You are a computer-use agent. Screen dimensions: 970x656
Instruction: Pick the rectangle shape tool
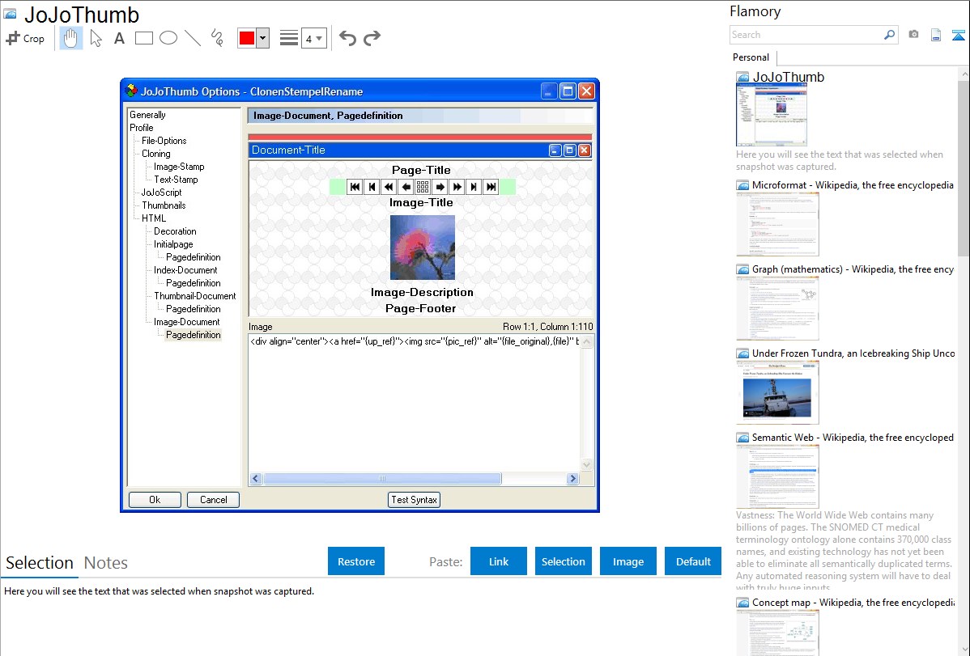pos(143,38)
